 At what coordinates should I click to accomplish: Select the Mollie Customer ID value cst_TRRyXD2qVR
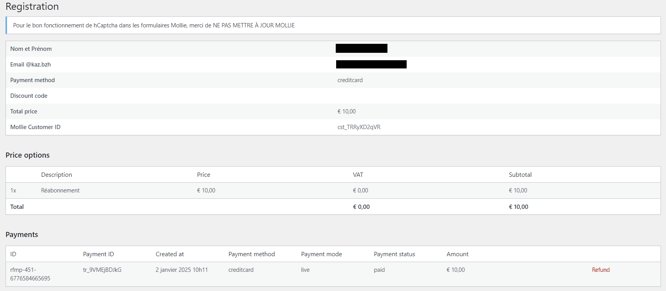pos(359,127)
